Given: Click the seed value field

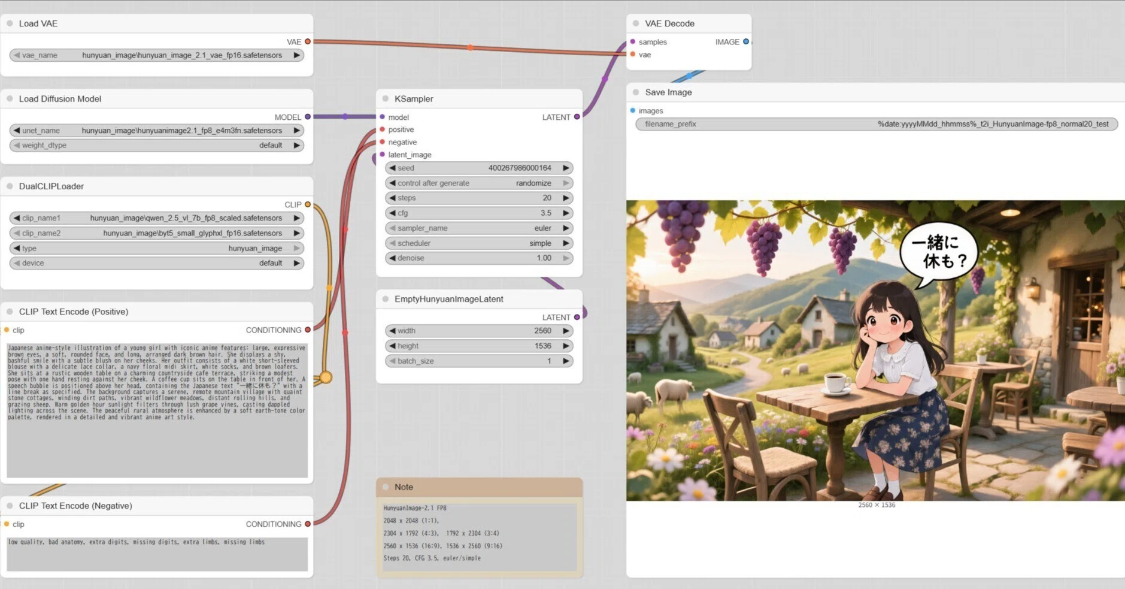Looking at the screenshot, I should (x=479, y=168).
